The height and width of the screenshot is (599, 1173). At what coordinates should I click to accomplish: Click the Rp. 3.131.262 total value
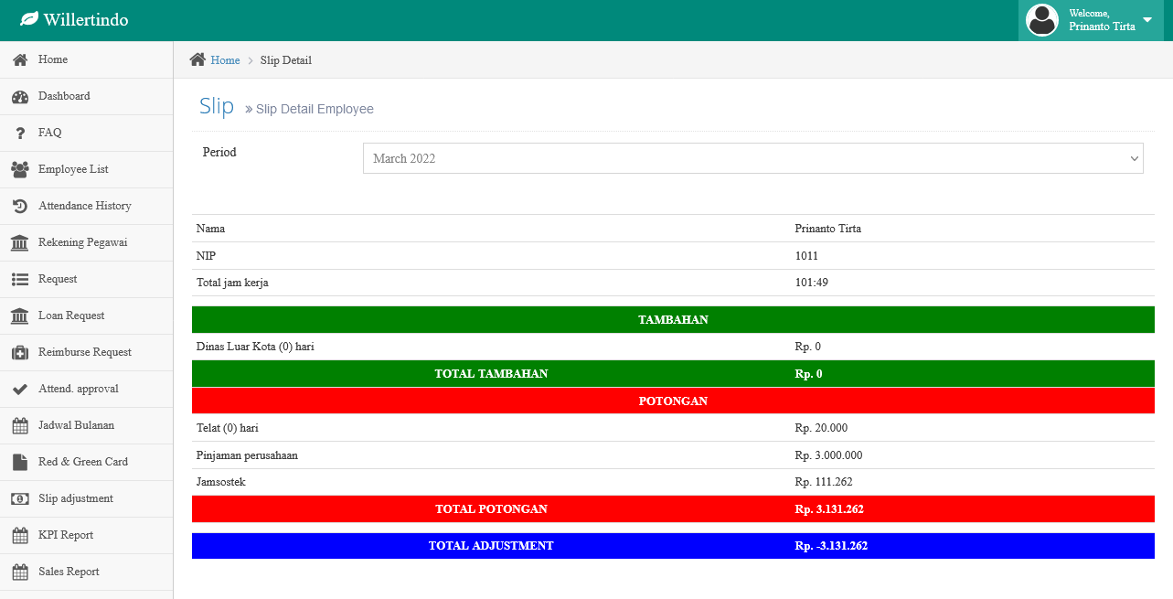click(x=829, y=509)
